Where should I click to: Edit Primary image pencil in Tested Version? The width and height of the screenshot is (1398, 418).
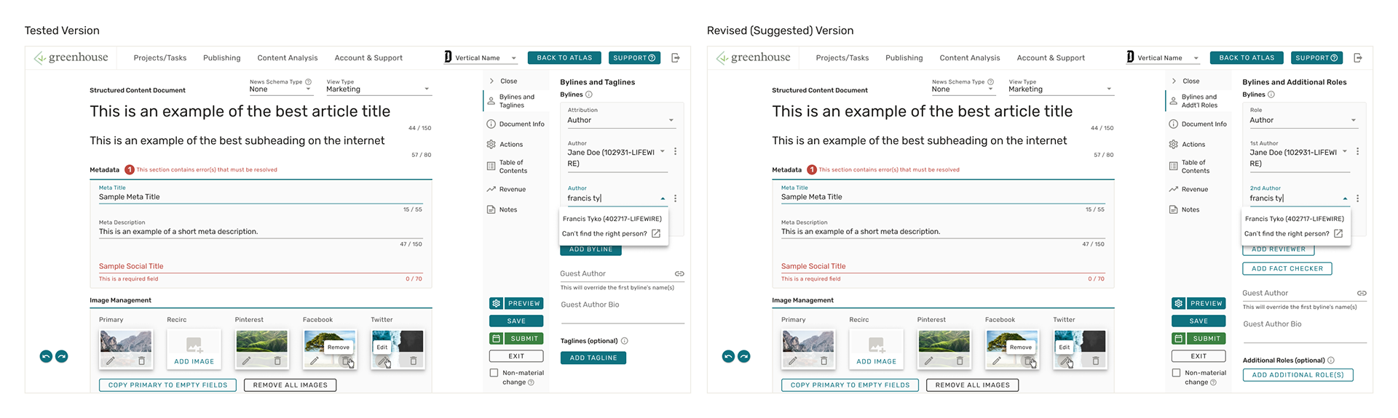click(111, 361)
